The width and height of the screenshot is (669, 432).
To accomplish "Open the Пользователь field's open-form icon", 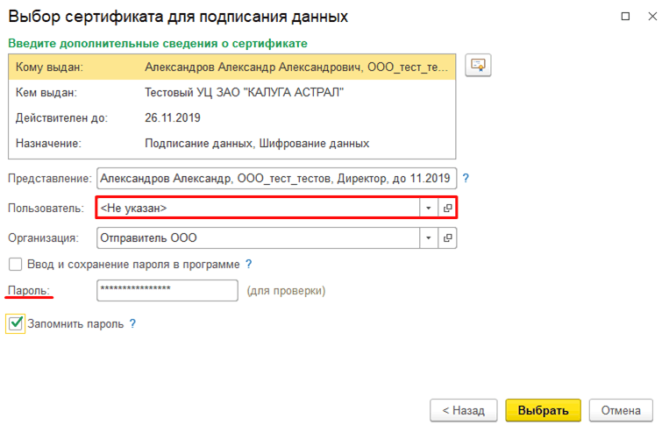I will [x=447, y=208].
